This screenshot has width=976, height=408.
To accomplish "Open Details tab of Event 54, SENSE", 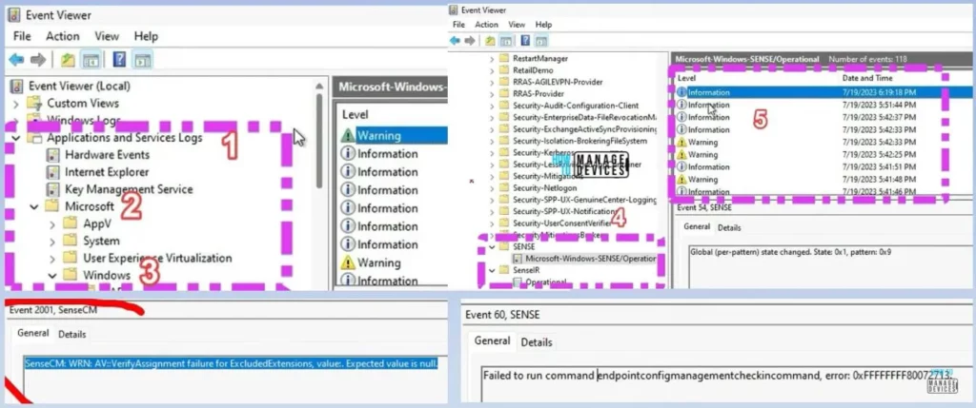I will tap(729, 227).
